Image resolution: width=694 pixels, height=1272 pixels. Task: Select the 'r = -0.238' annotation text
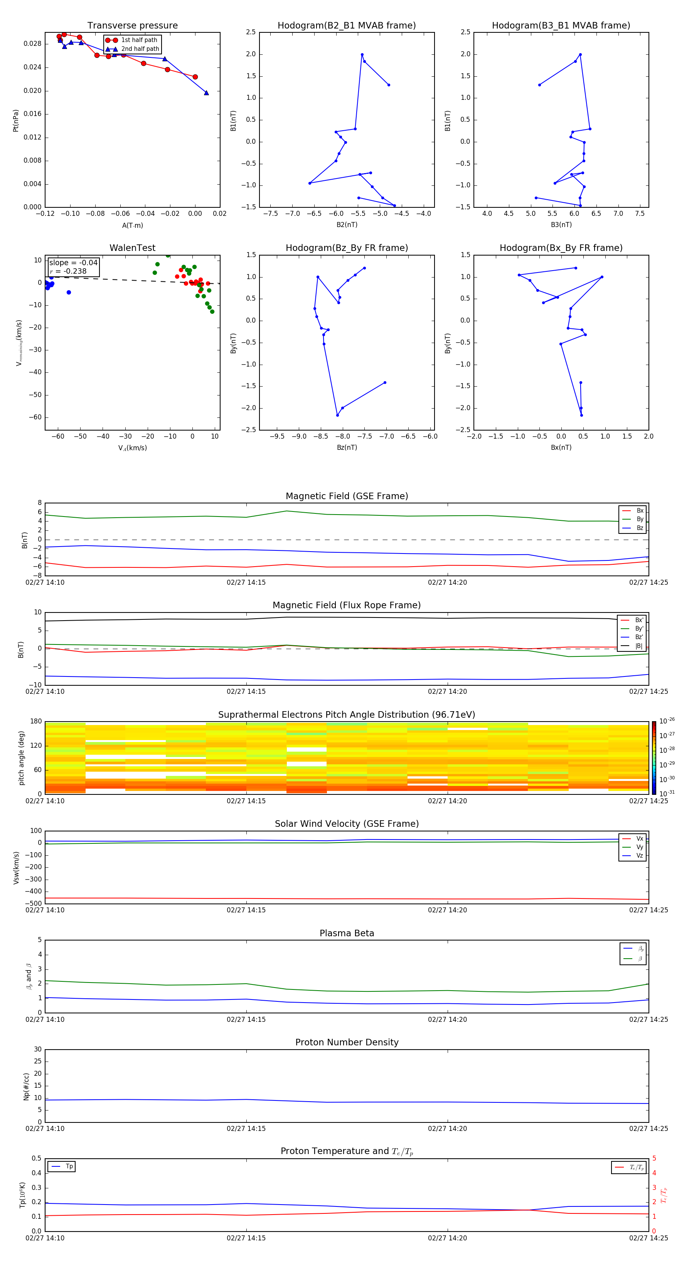coord(68,271)
